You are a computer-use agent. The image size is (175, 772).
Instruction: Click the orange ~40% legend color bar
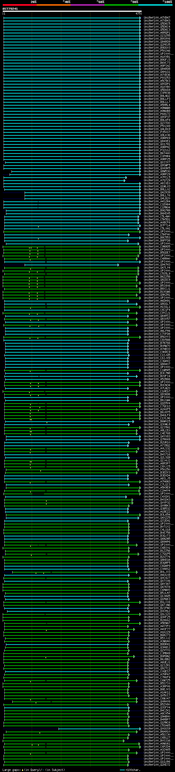point(54,5)
